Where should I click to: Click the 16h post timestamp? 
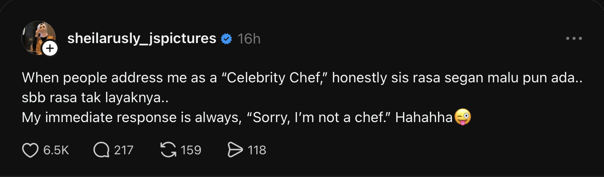(249, 39)
